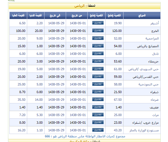
Task: Open details for حي القدس row
Action: [x=98, y=76]
